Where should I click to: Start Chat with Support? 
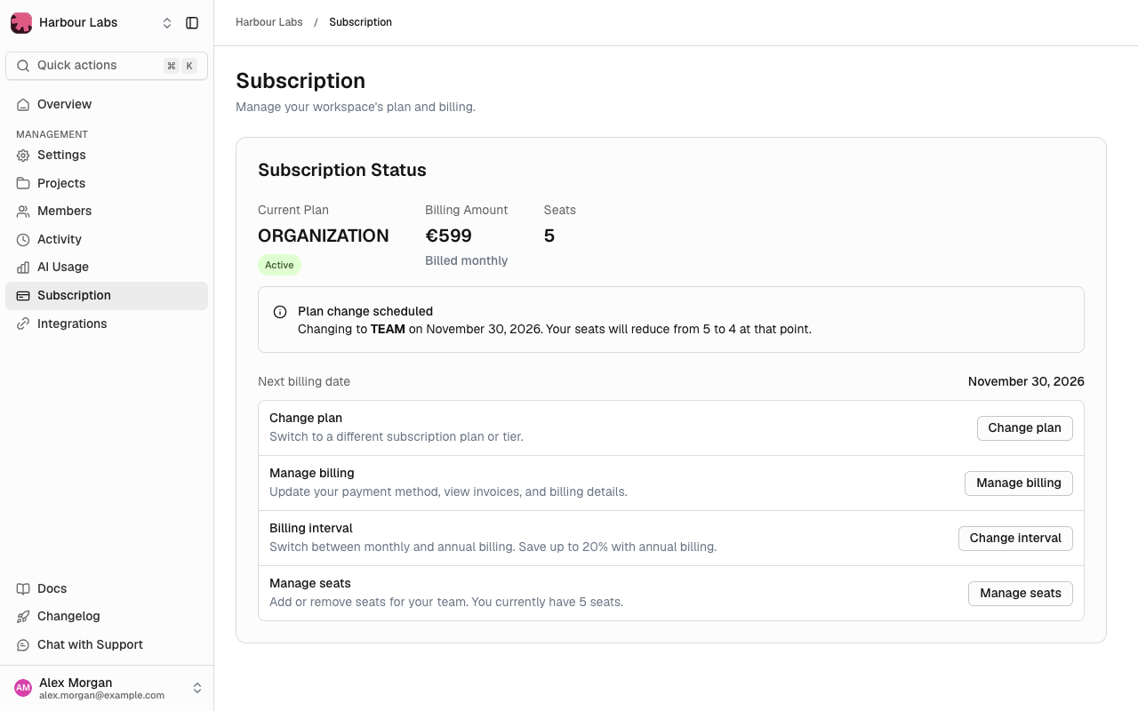(x=107, y=645)
